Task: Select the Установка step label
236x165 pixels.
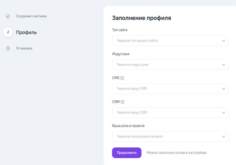Action: tap(24, 48)
